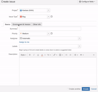Screen dimensions: 98x92
Task: Open the more formatting options dropdown
Action: [49, 55]
